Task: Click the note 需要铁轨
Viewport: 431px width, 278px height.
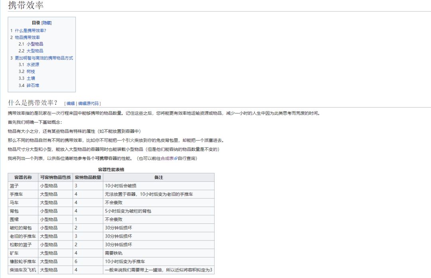Action: click(x=113, y=253)
